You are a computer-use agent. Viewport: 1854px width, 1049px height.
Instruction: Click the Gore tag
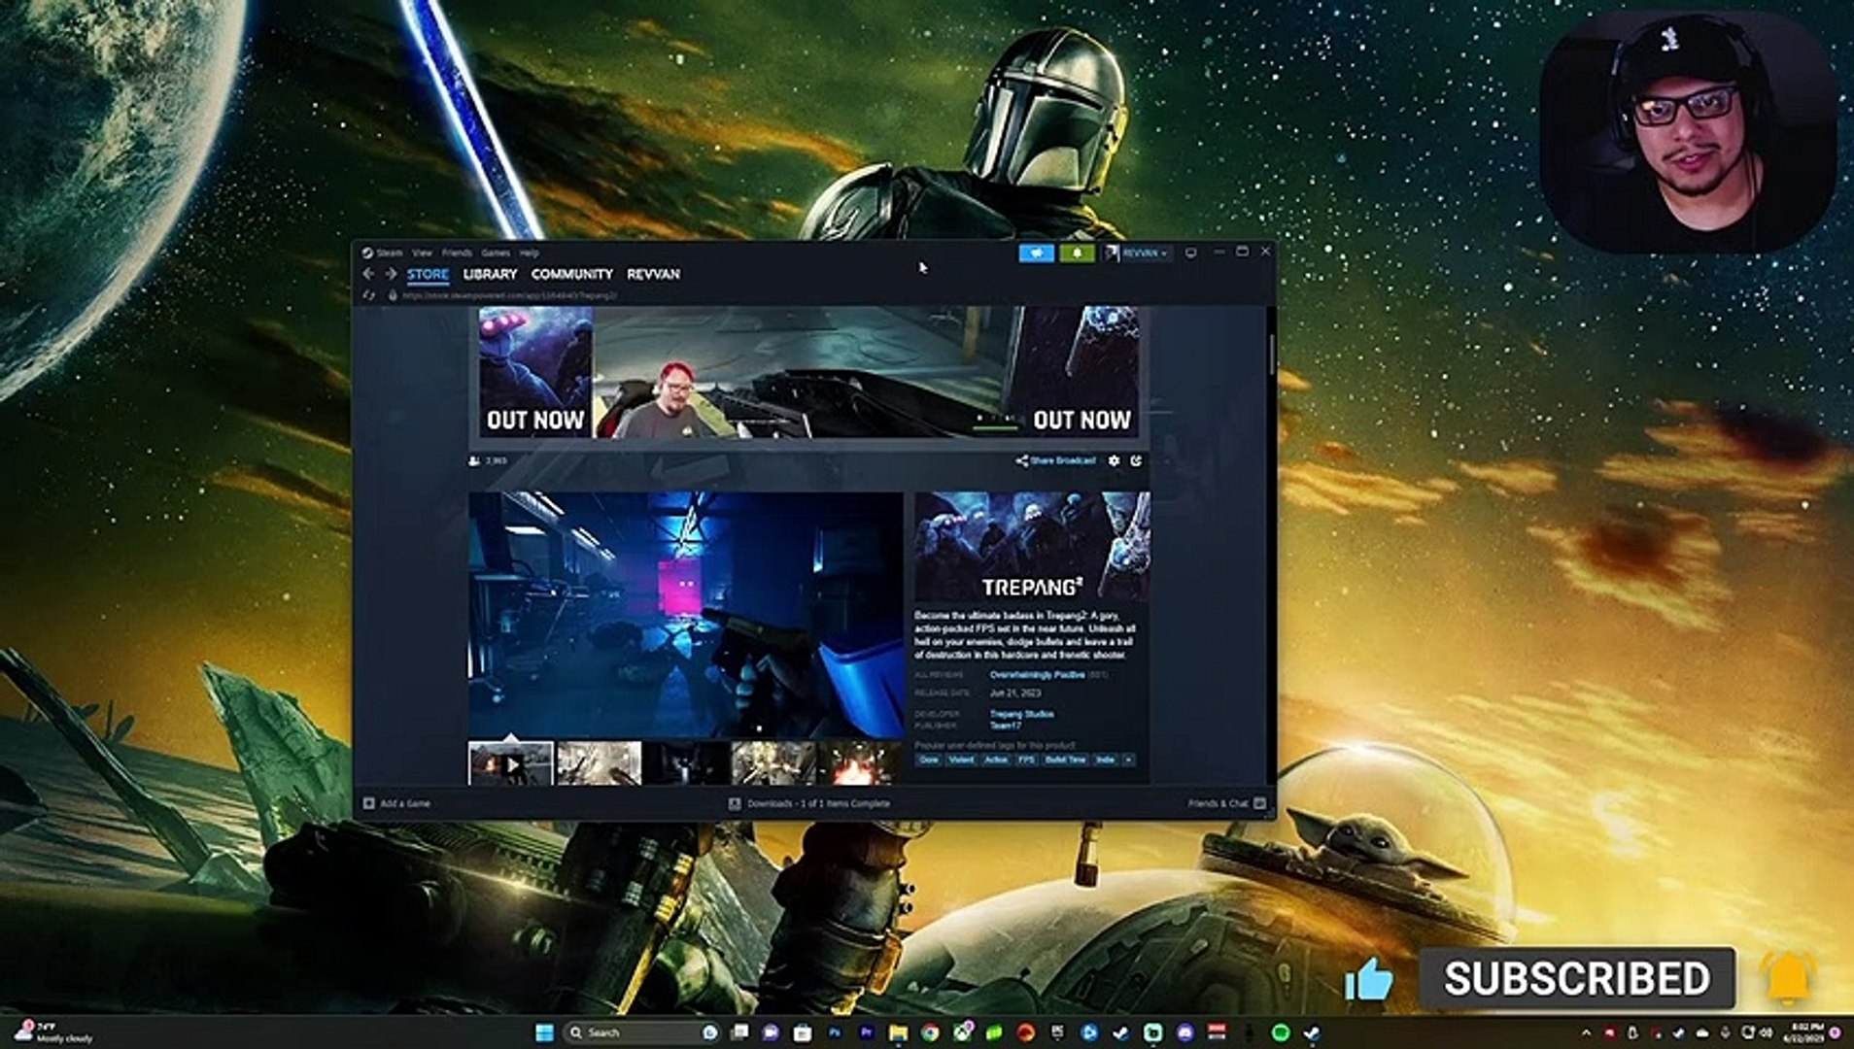[x=929, y=760]
